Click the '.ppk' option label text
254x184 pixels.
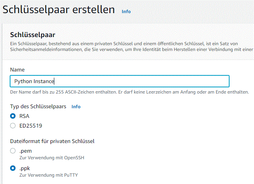tap(25, 169)
